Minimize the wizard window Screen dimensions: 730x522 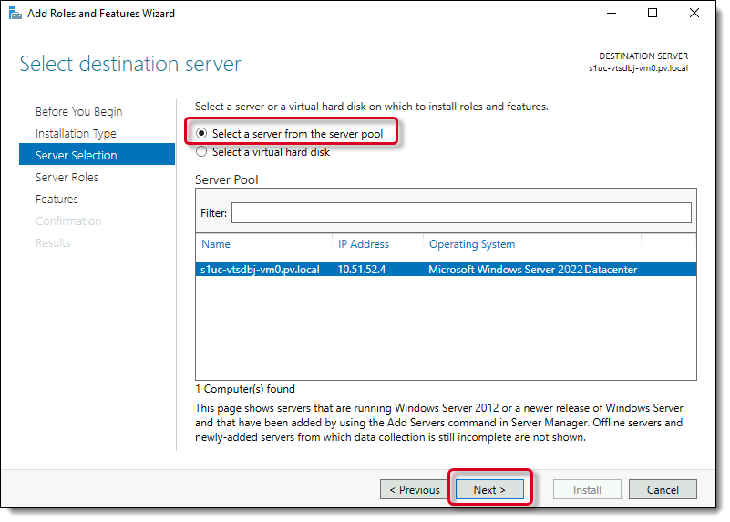coord(611,14)
